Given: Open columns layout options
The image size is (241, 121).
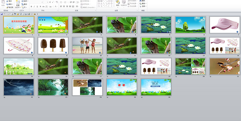Looking at the screenshot, I should pos(77,6).
